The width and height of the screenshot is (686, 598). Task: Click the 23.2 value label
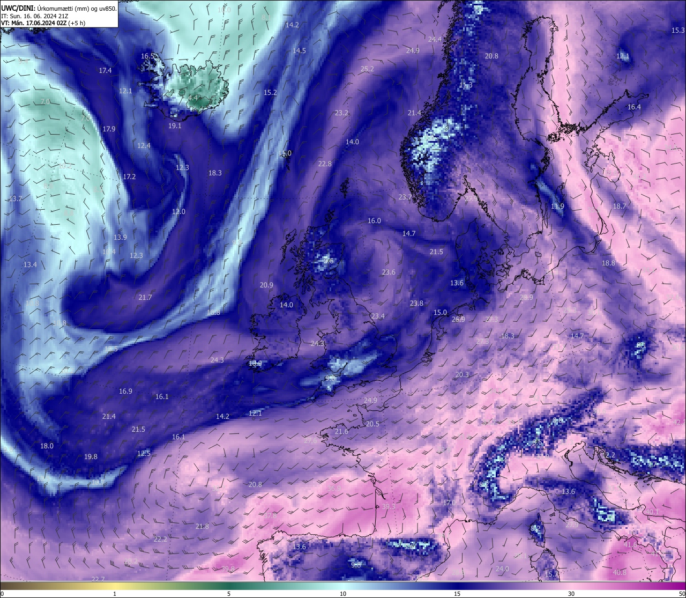click(341, 113)
